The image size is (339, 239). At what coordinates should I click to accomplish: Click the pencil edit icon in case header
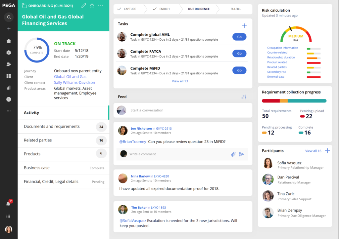(84, 5)
